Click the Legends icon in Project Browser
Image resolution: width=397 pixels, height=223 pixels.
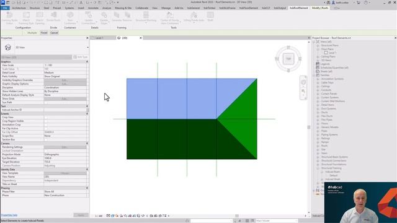(318, 64)
